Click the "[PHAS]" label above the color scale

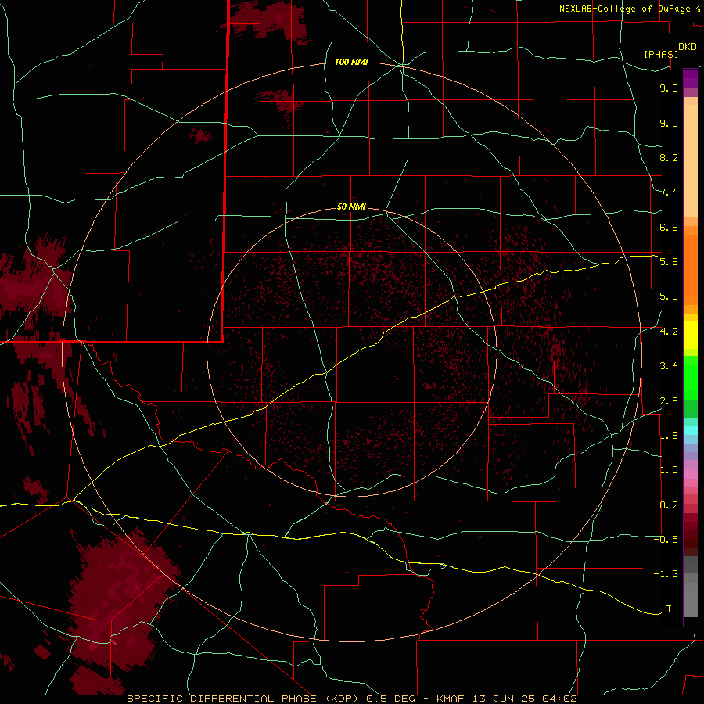[x=661, y=54]
